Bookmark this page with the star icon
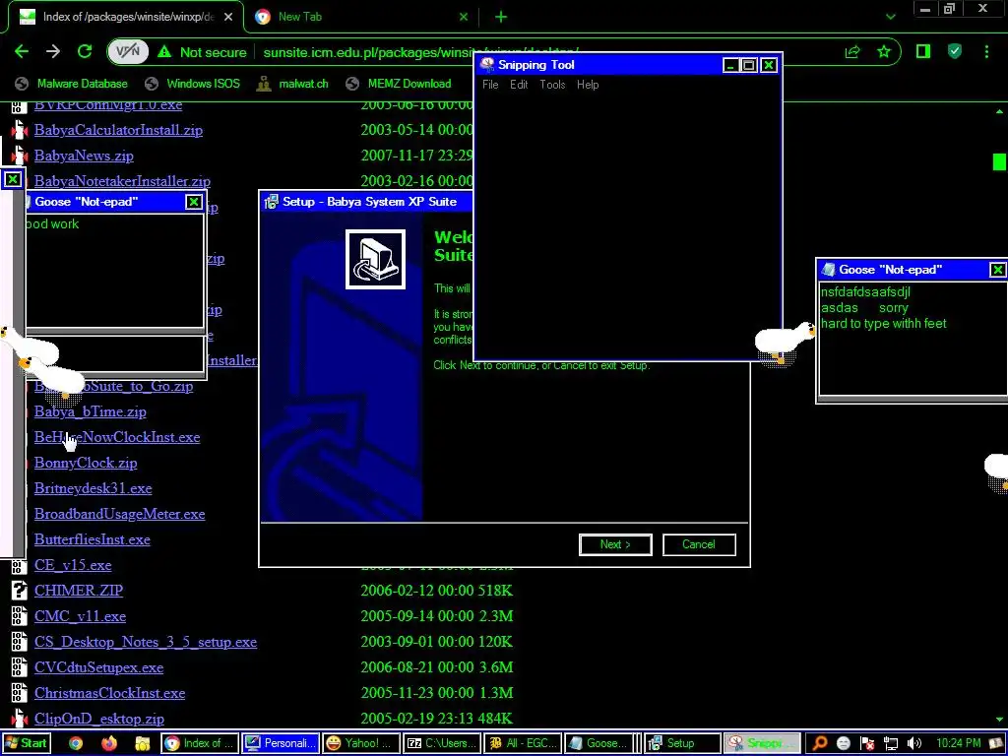 click(884, 52)
